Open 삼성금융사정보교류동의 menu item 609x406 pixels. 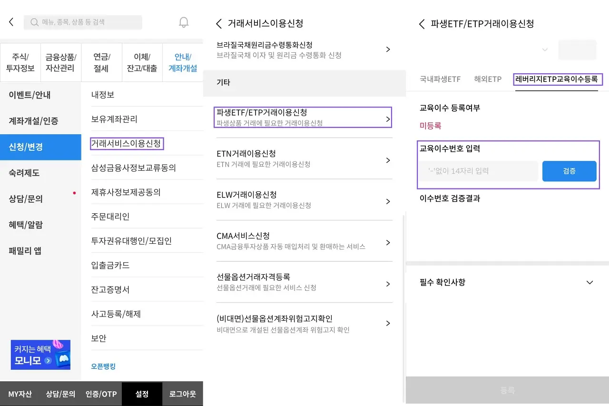click(147, 168)
